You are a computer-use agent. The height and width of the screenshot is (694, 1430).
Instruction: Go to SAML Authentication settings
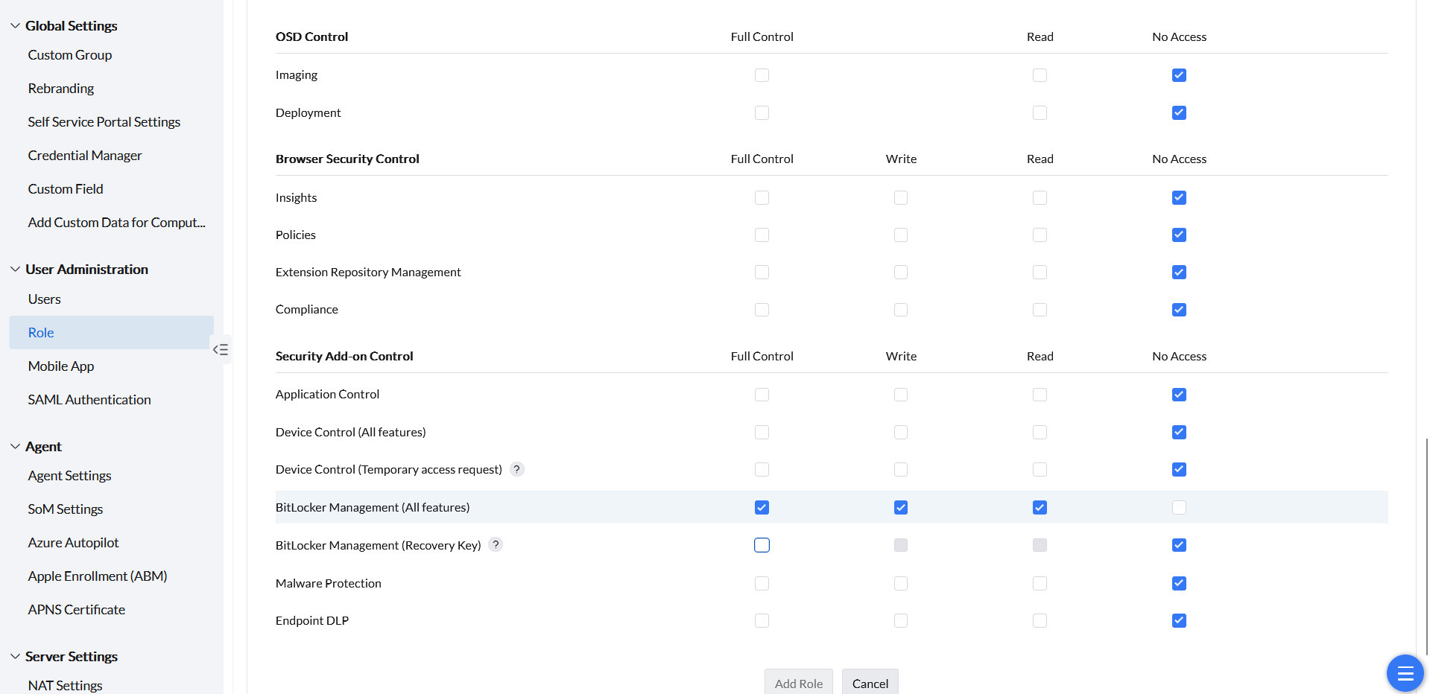[x=89, y=400]
